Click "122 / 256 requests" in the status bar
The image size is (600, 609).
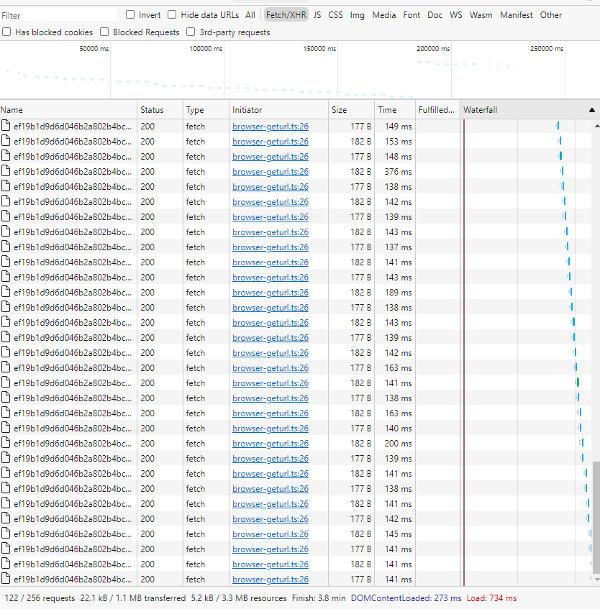point(40,598)
